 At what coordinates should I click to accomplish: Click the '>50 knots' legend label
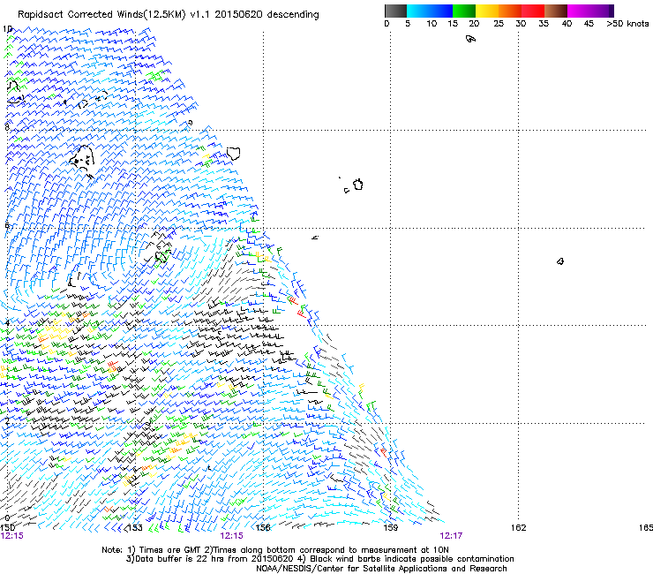pyautogui.click(x=627, y=24)
